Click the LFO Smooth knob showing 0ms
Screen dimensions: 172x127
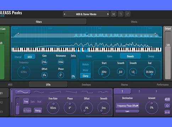pyautogui.click(x=104, y=108)
